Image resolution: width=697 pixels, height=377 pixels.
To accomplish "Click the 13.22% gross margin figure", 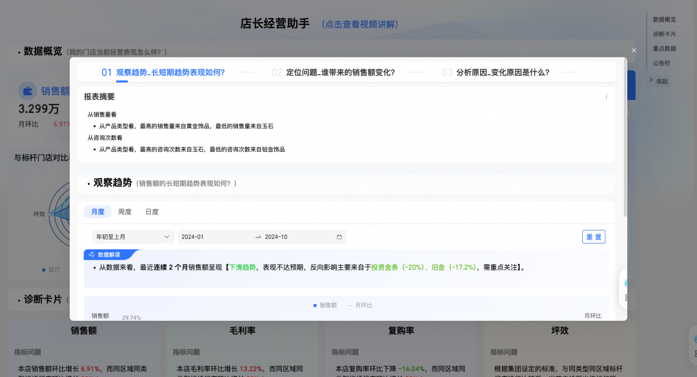I will click(251, 369).
